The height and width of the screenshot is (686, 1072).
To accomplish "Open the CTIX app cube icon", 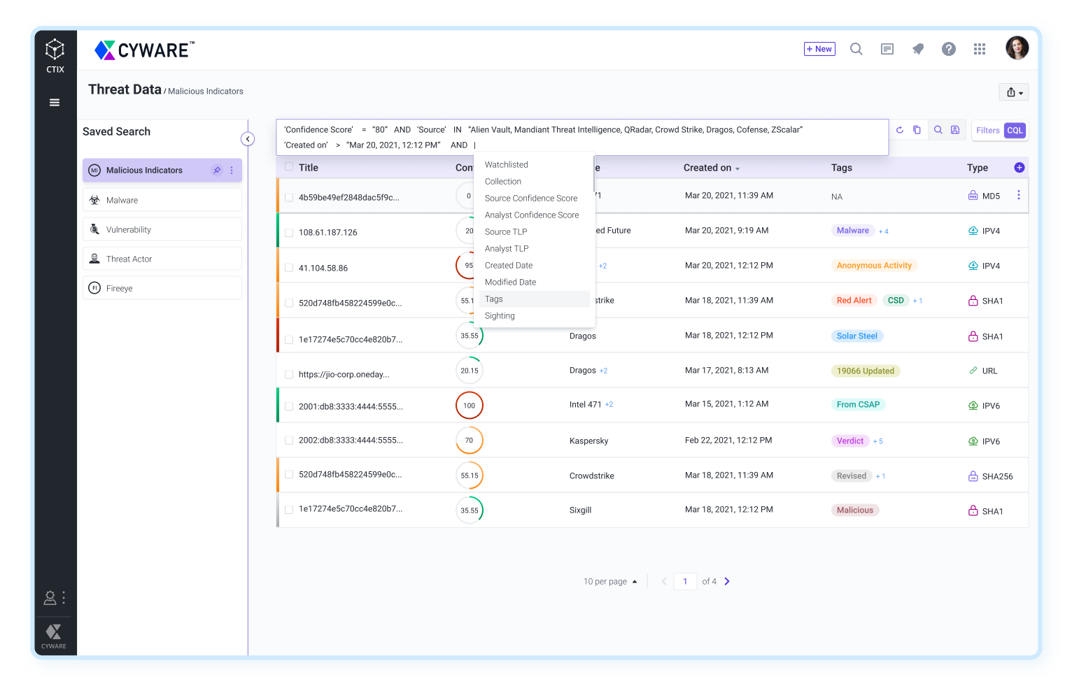I will (55, 49).
